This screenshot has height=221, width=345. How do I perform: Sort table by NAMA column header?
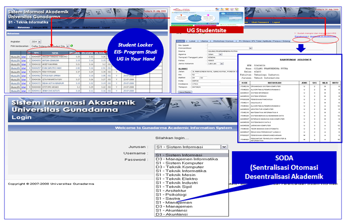coord(55,53)
